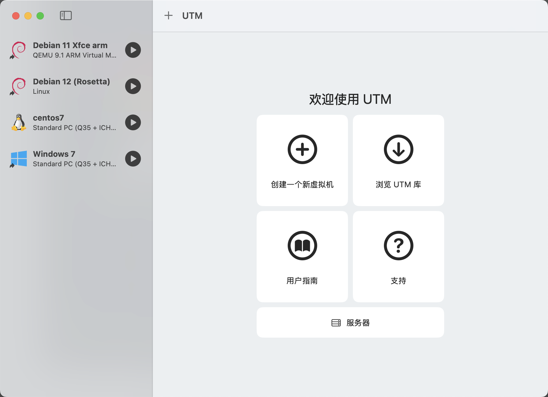Click the UTM title in toolbar

tap(192, 16)
